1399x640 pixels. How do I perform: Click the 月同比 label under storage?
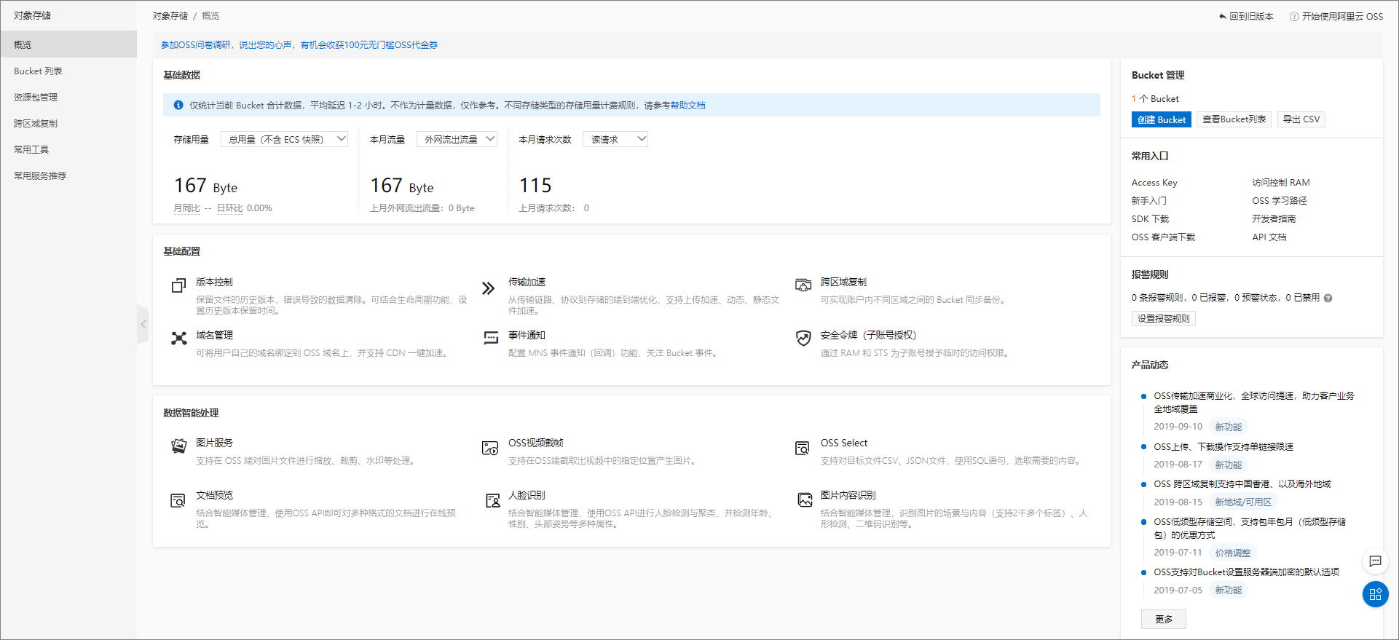click(x=186, y=208)
